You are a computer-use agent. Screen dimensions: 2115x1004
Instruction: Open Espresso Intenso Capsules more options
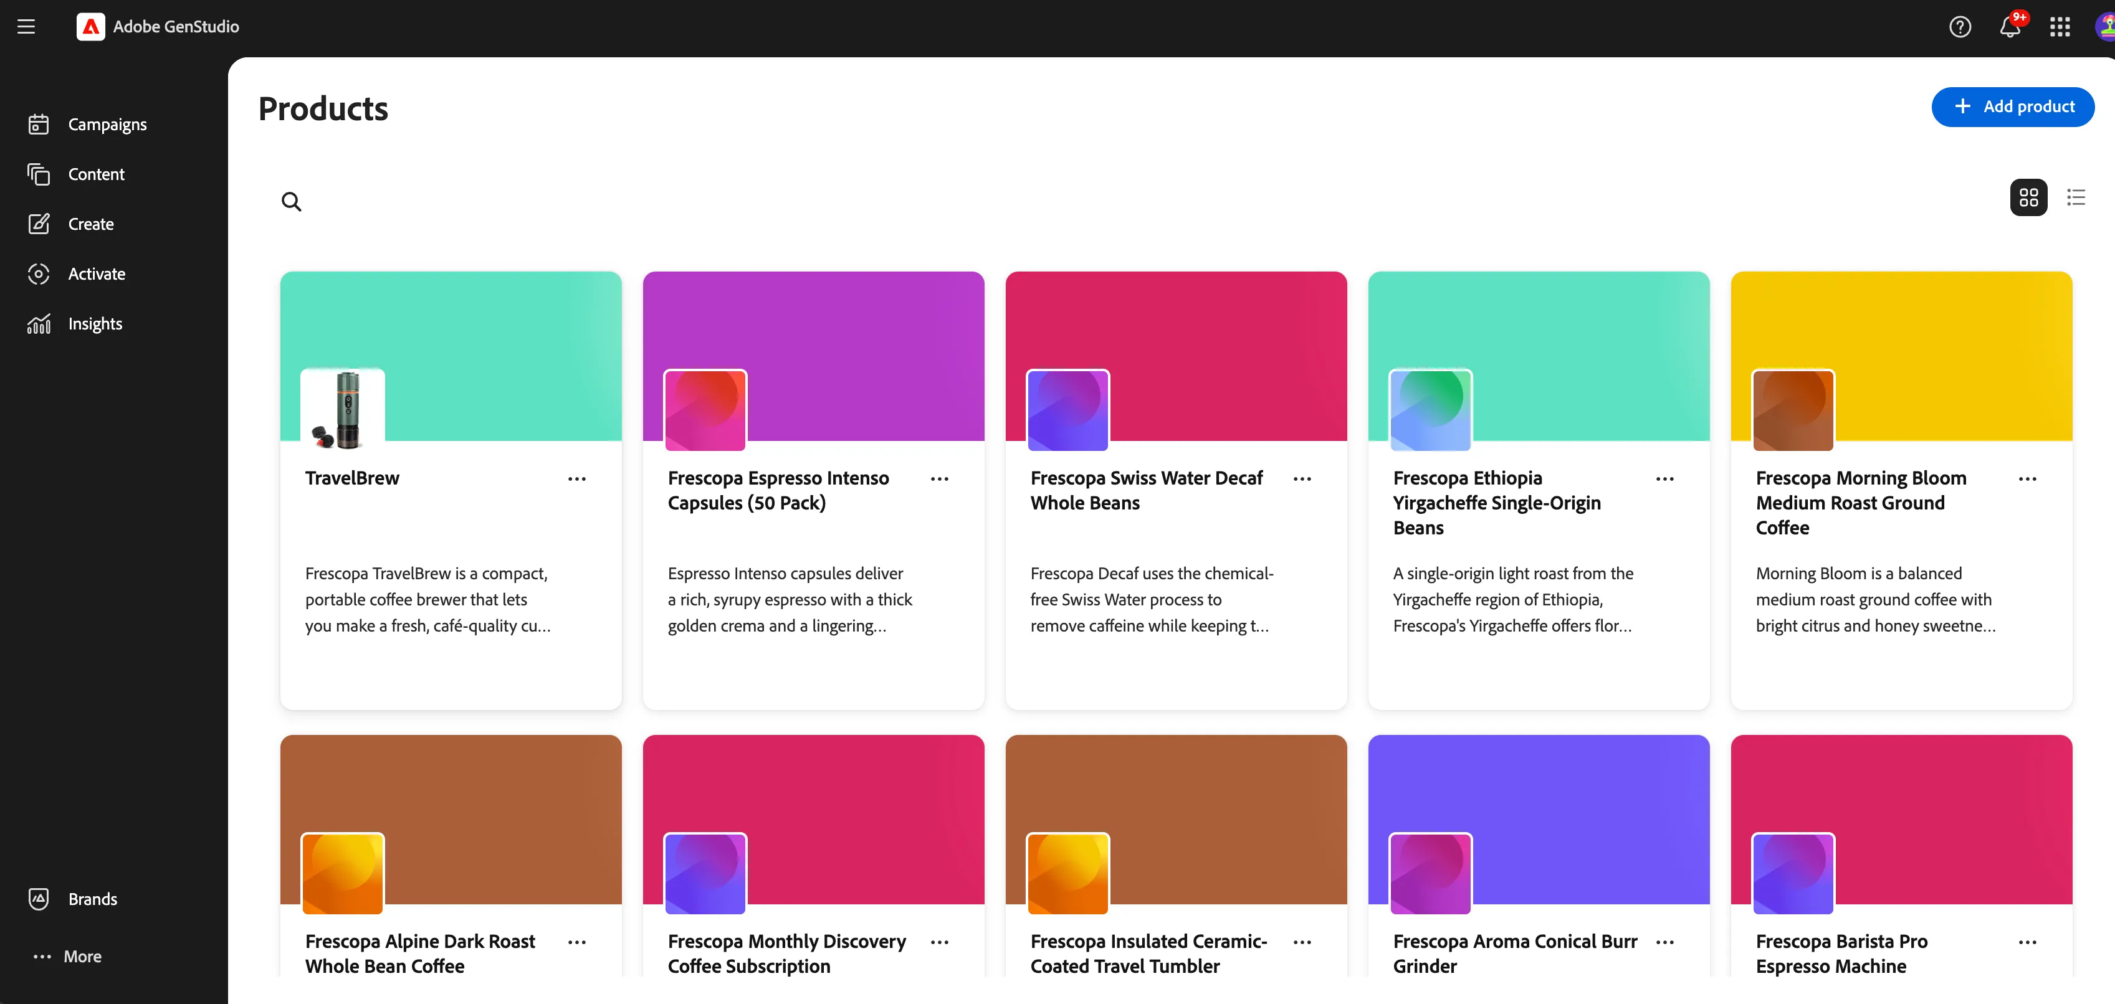939,478
